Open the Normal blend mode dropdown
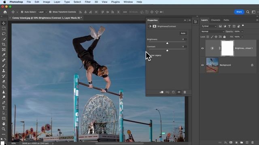 [212, 31]
